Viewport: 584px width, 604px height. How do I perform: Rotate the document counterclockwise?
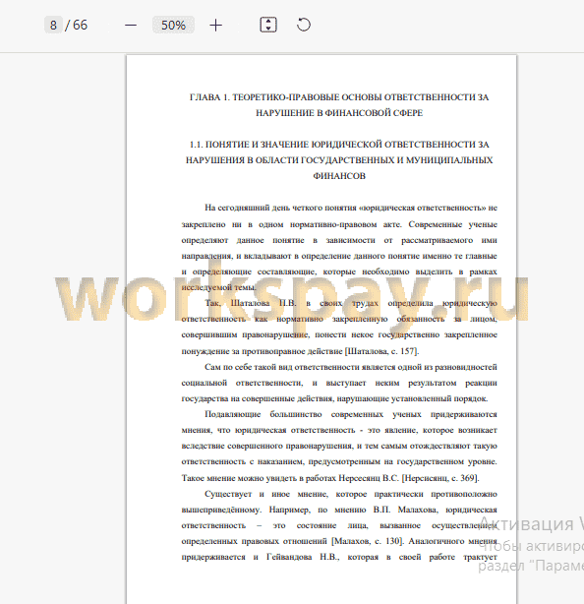(304, 25)
